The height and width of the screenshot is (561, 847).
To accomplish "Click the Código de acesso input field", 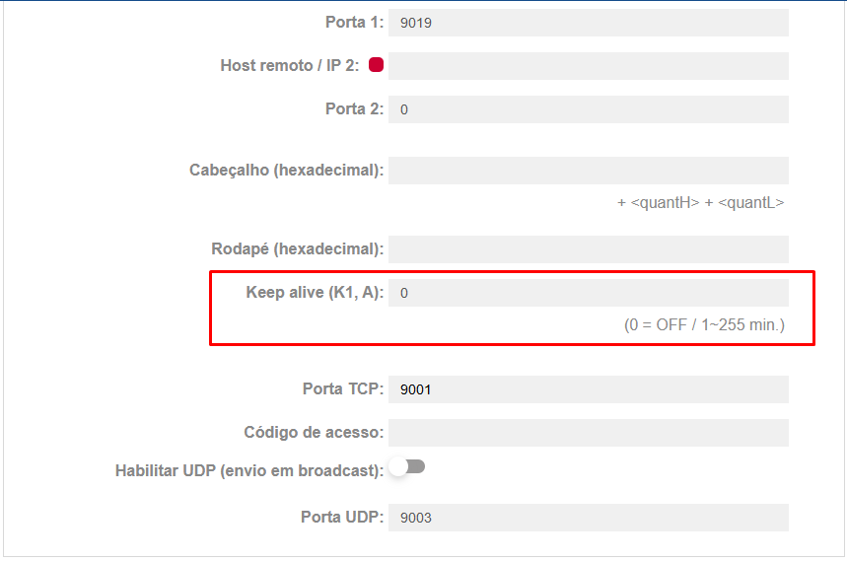I will (588, 433).
